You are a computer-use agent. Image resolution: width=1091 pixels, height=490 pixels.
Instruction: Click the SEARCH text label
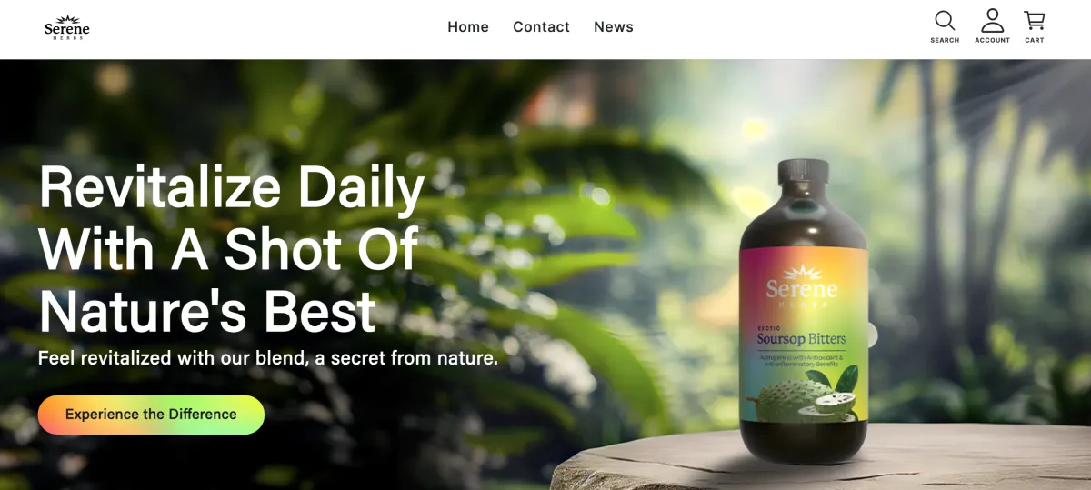pos(945,40)
